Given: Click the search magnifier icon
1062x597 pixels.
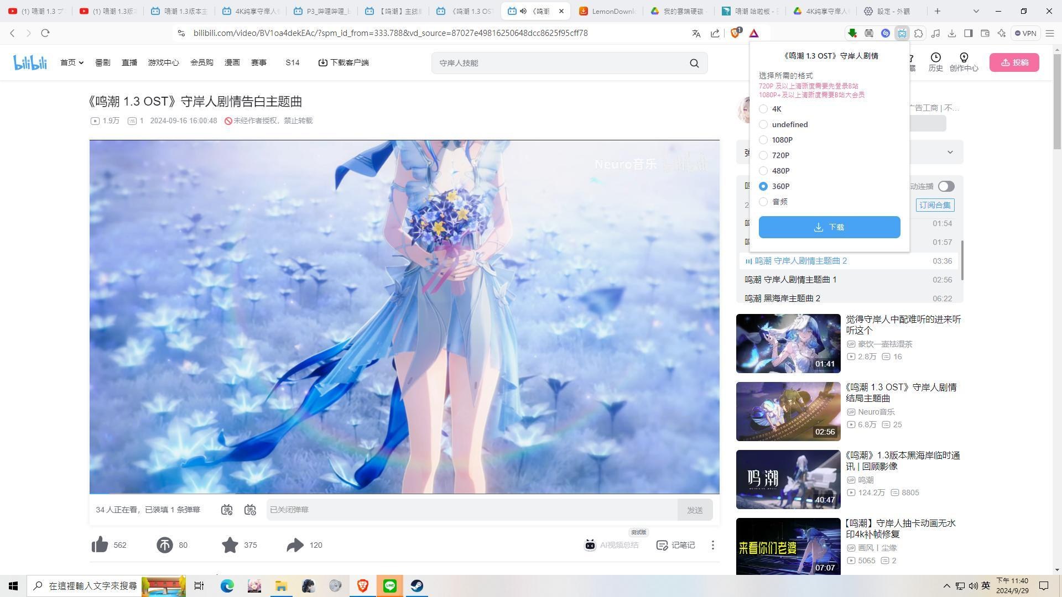Looking at the screenshot, I should pos(694,63).
